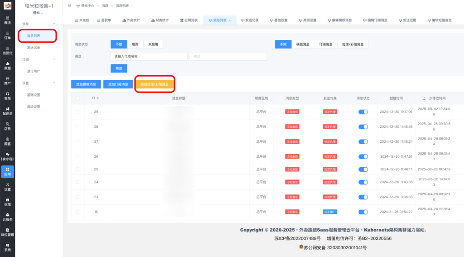464x257 pixels.
Task: Switch to the 编辑模板消息 tab
Action: pos(340,20)
